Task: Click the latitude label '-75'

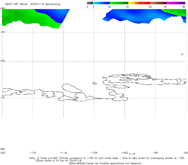Action: 2,97
